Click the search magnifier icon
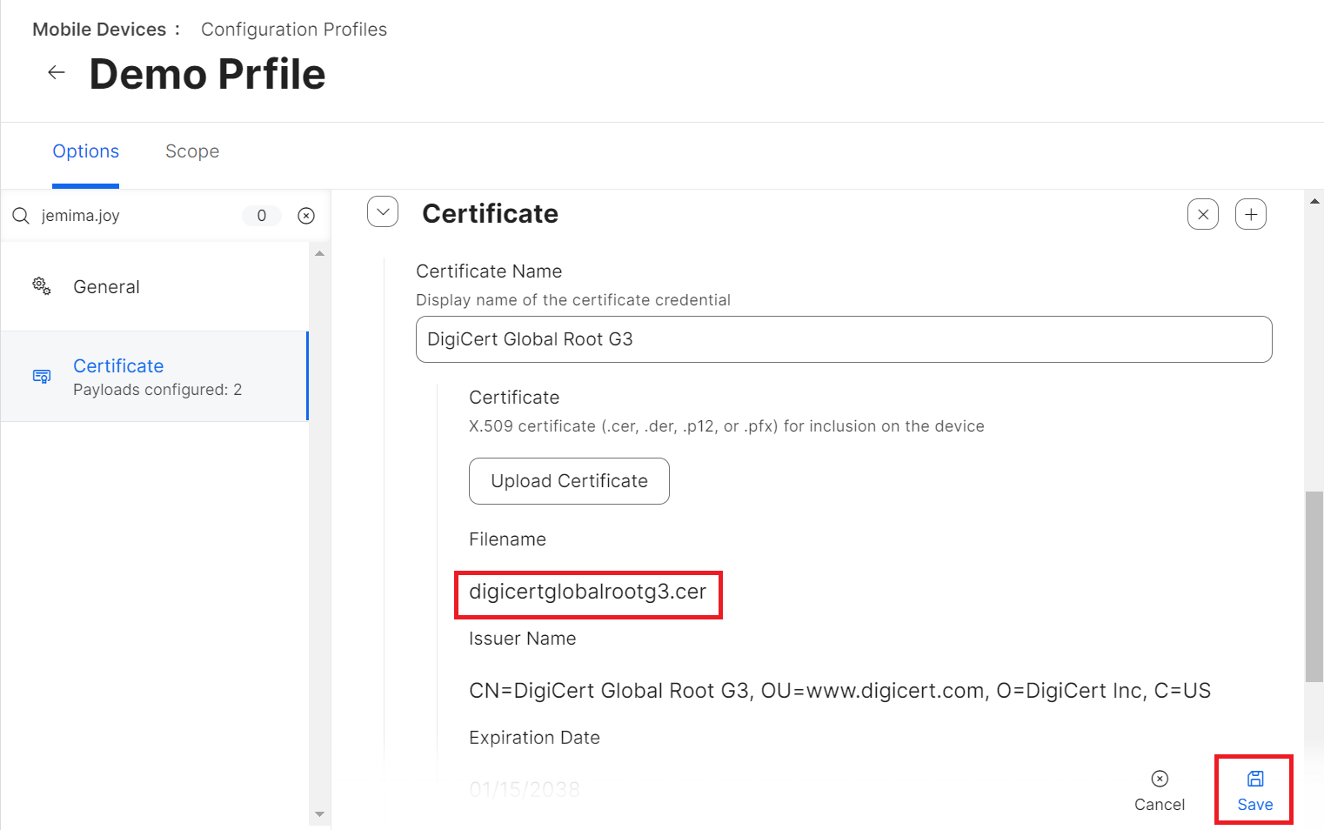The image size is (1324, 830). point(21,216)
